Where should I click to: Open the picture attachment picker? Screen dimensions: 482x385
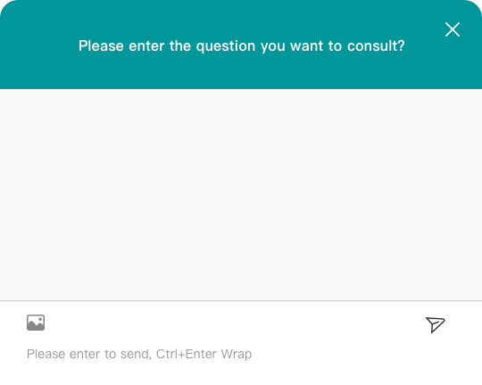(36, 323)
